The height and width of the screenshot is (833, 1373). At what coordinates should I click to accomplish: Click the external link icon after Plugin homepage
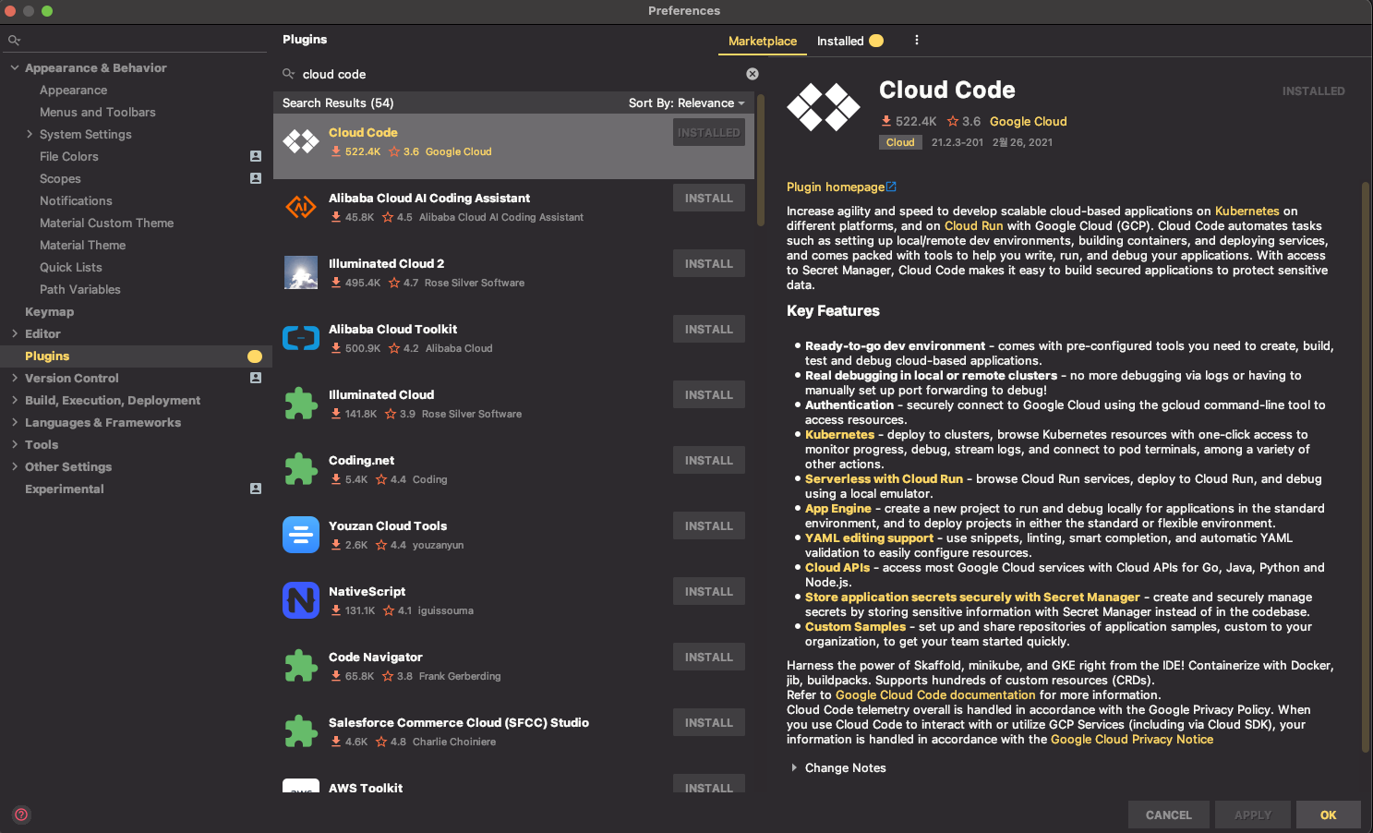pyautogui.click(x=891, y=187)
